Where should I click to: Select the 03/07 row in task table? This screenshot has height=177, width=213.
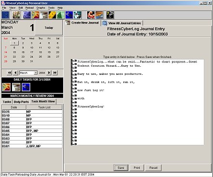32,123
